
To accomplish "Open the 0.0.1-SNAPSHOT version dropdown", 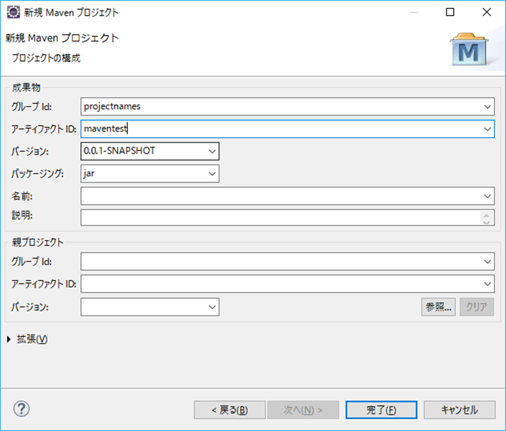I will coord(212,151).
